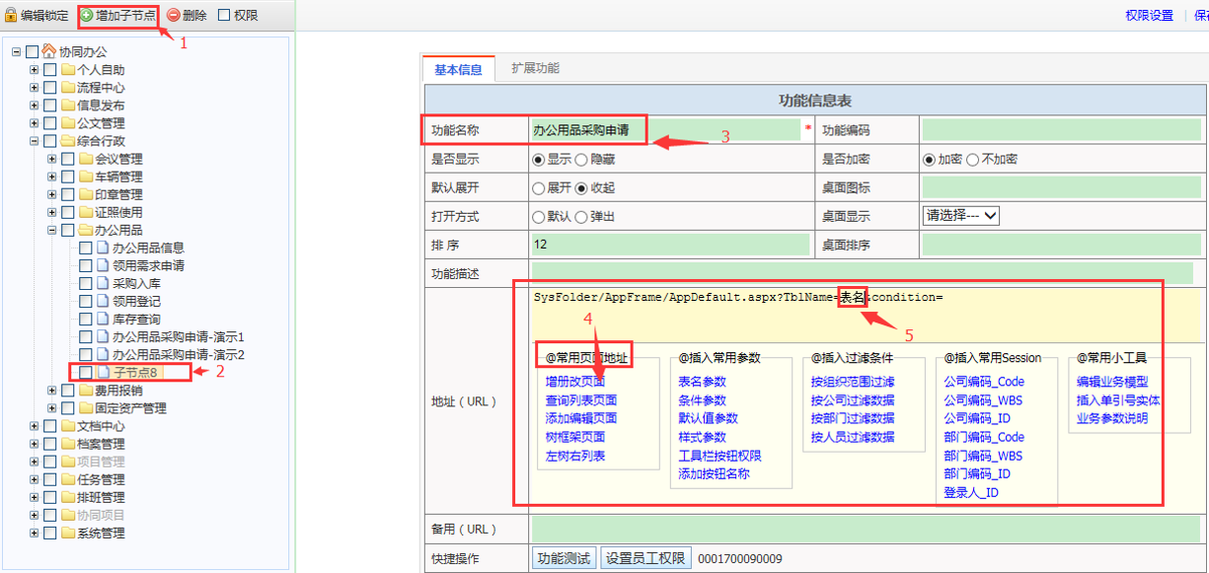1209x573 pixels.
Task: Click the 业务参数说明 link
Action: coord(1112,418)
